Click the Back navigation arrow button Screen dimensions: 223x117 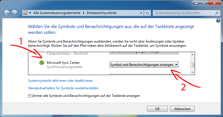click(x=6, y=13)
